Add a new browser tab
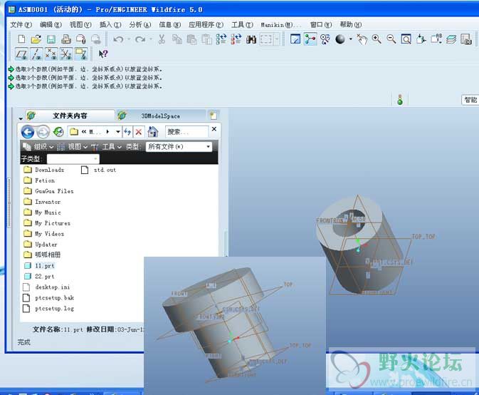 (x=214, y=116)
